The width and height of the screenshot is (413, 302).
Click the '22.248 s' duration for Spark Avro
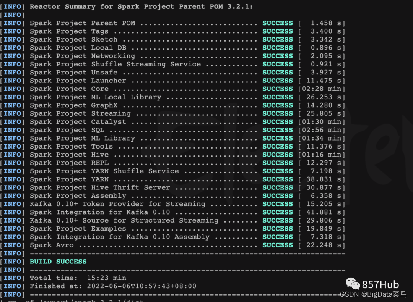(324, 245)
